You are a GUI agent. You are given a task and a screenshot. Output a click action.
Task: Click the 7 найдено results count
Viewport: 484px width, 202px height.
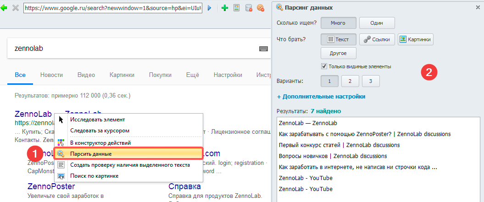326,111
